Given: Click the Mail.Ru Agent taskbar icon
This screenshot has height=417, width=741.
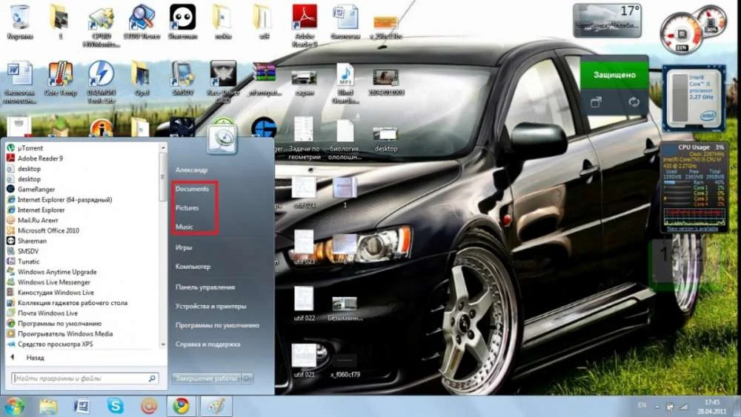Looking at the screenshot, I should pyautogui.click(x=148, y=406).
